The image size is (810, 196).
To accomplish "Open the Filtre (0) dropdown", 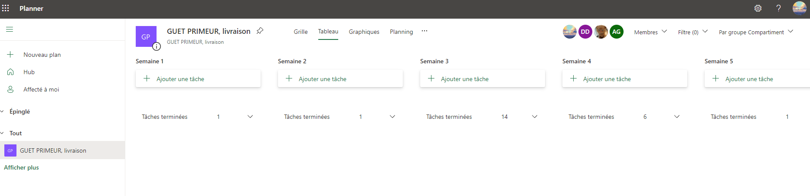I will pyautogui.click(x=692, y=32).
